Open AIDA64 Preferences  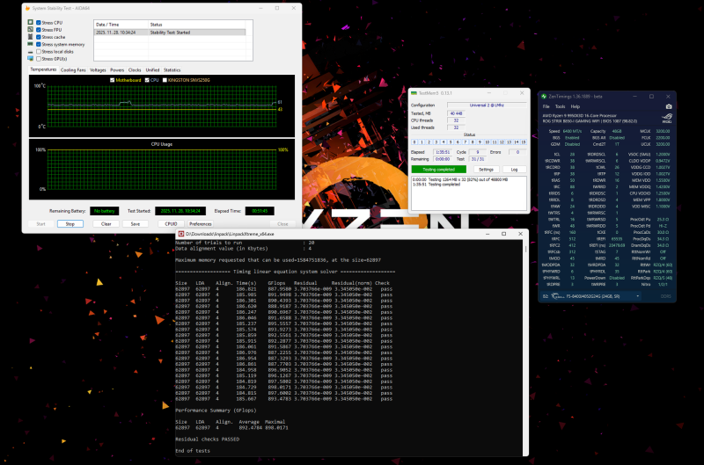(201, 224)
